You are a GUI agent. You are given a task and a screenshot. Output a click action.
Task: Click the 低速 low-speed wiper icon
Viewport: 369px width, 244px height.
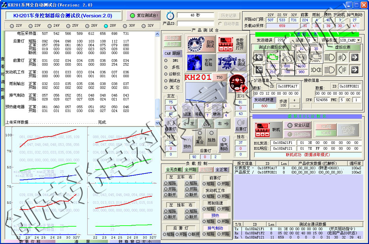click(x=187, y=110)
